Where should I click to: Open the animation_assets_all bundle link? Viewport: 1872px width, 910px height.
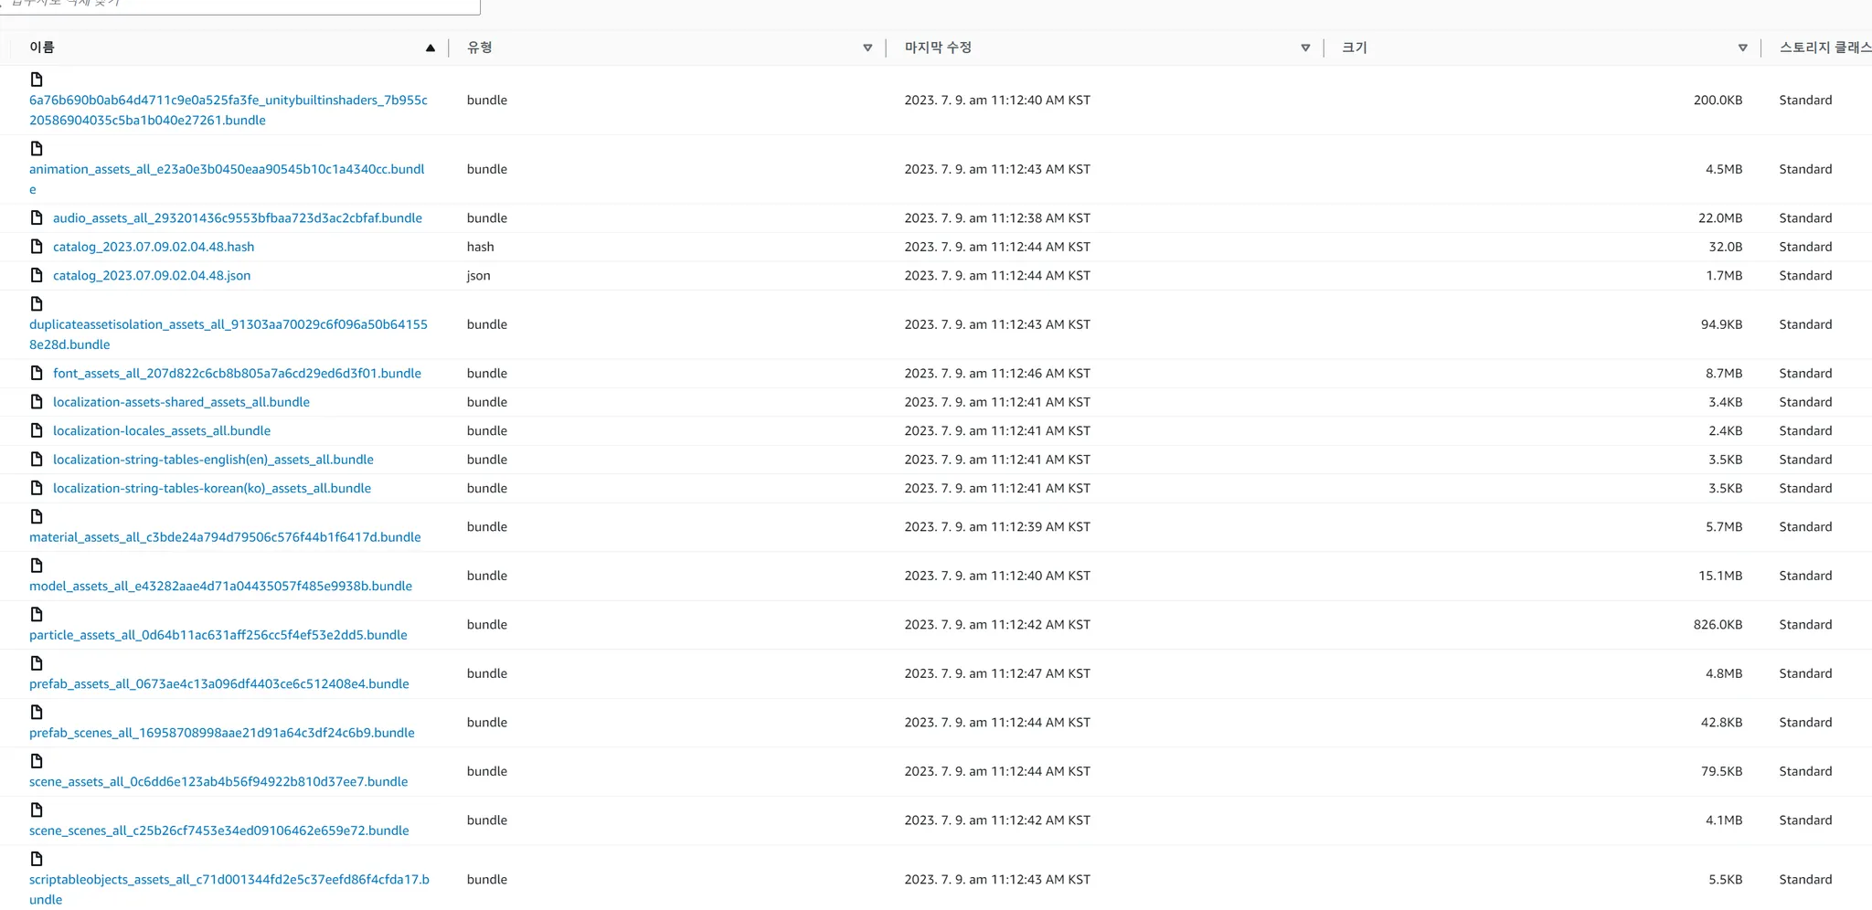(227, 179)
